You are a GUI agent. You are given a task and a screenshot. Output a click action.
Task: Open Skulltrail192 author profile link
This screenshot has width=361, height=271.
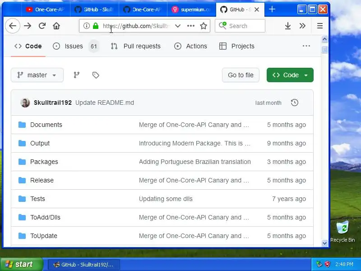click(53, 103)
